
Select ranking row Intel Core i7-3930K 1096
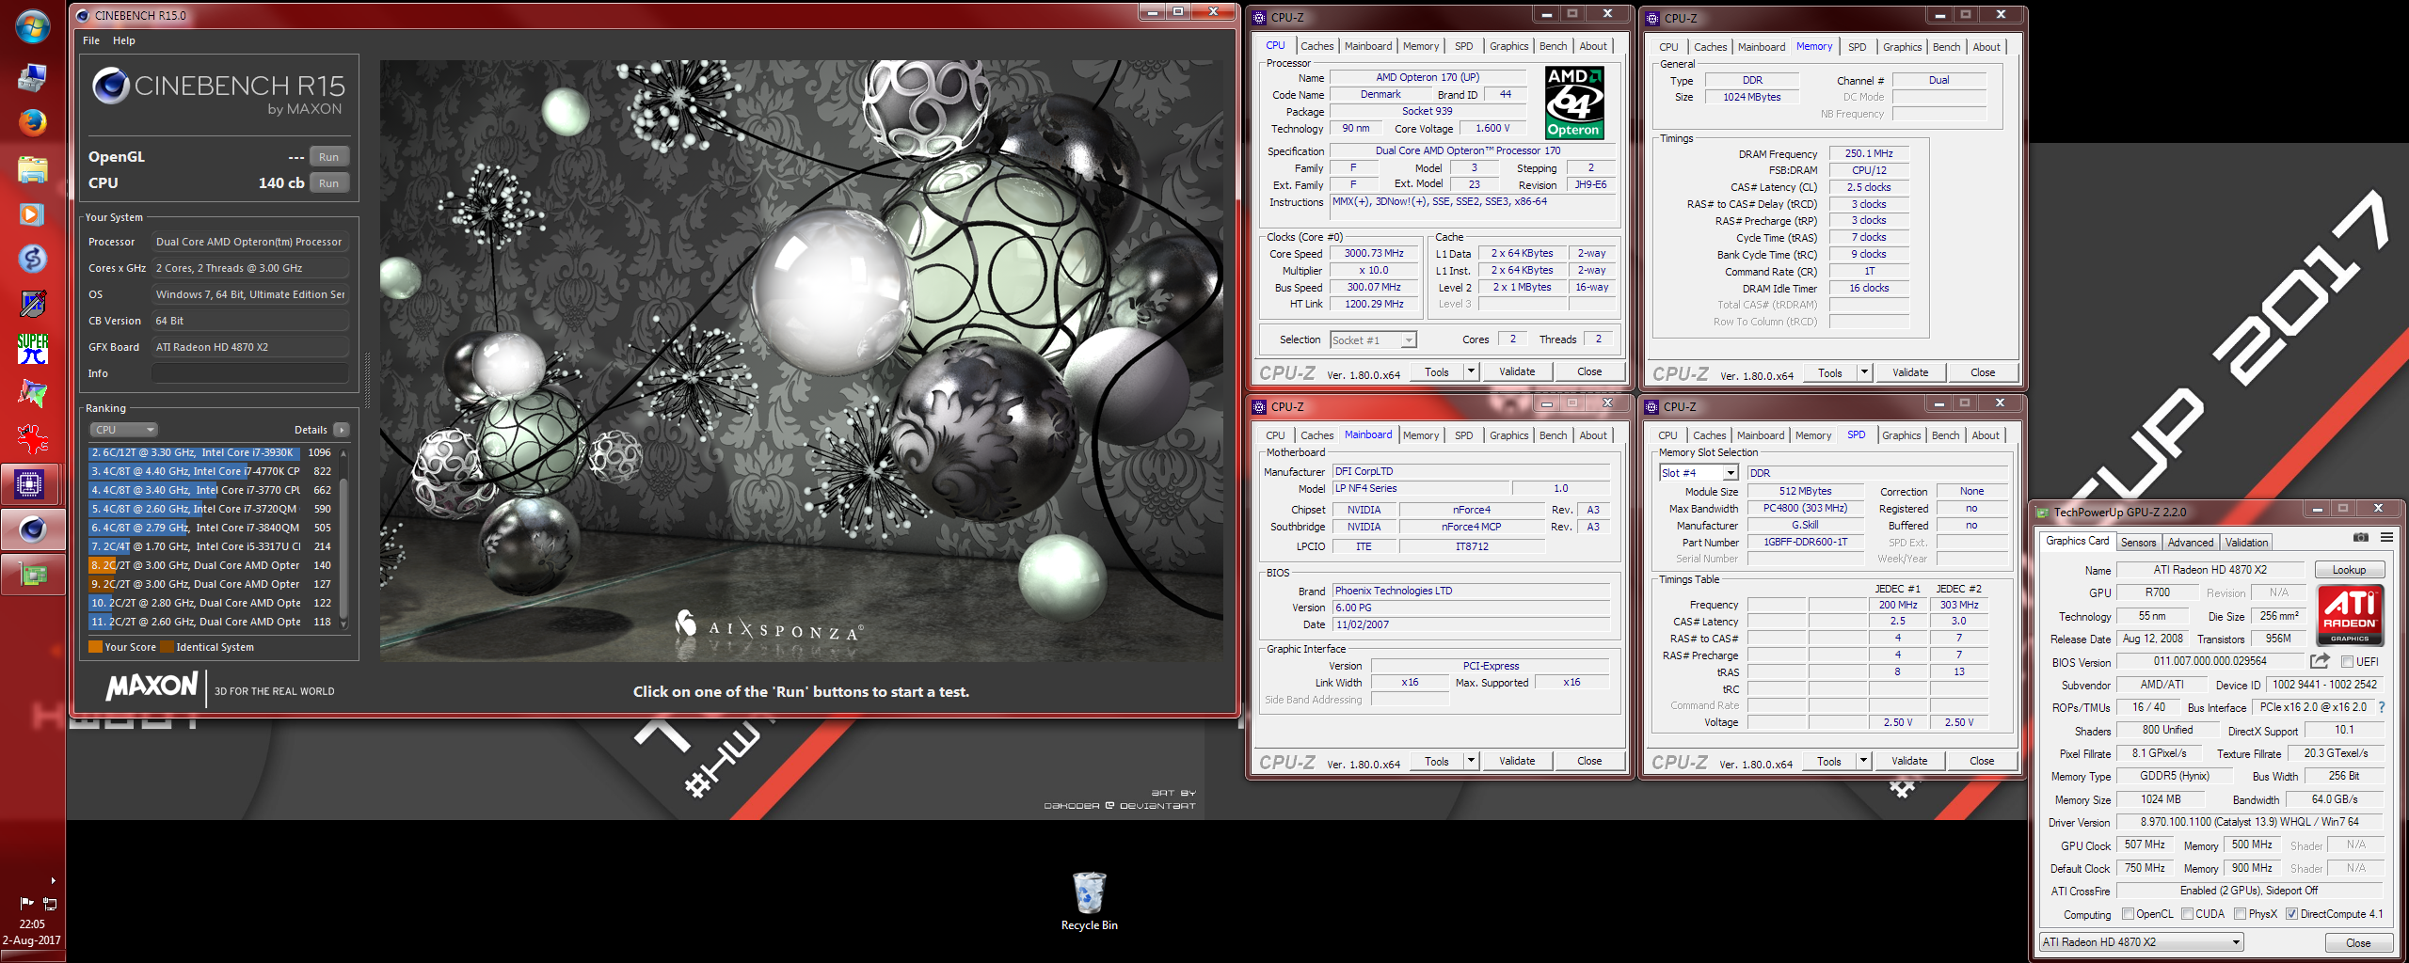[x=213, y=452]
